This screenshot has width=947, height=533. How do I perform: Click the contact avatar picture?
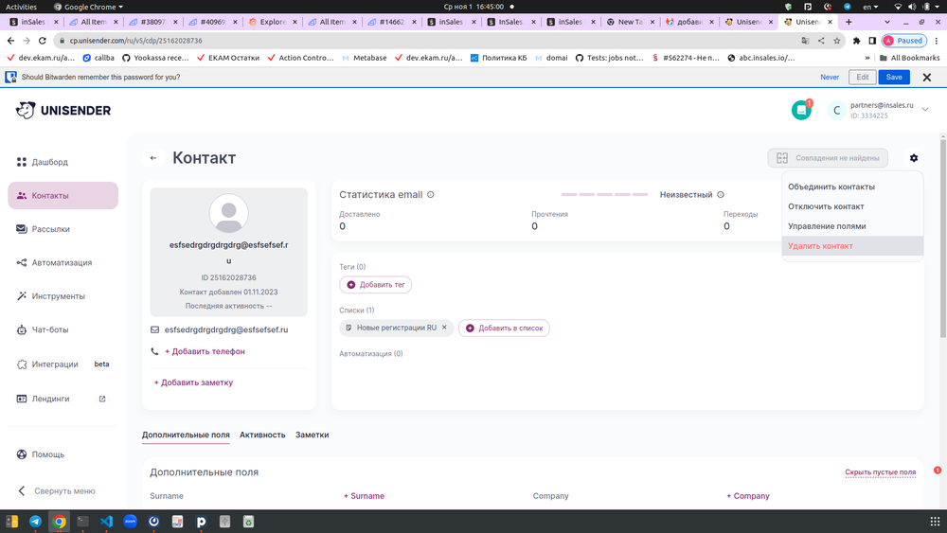[x=228, y=213]
